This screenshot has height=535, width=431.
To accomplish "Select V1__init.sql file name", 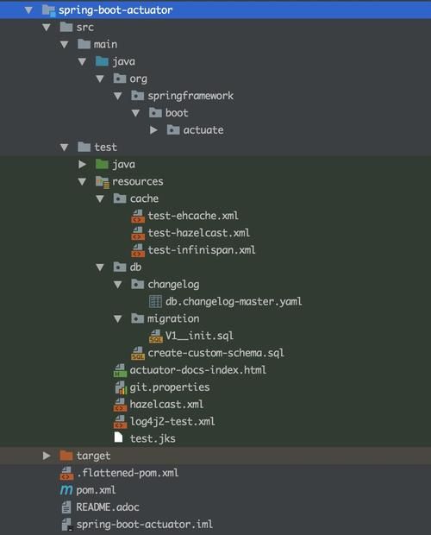I will (x=199, y=336).
